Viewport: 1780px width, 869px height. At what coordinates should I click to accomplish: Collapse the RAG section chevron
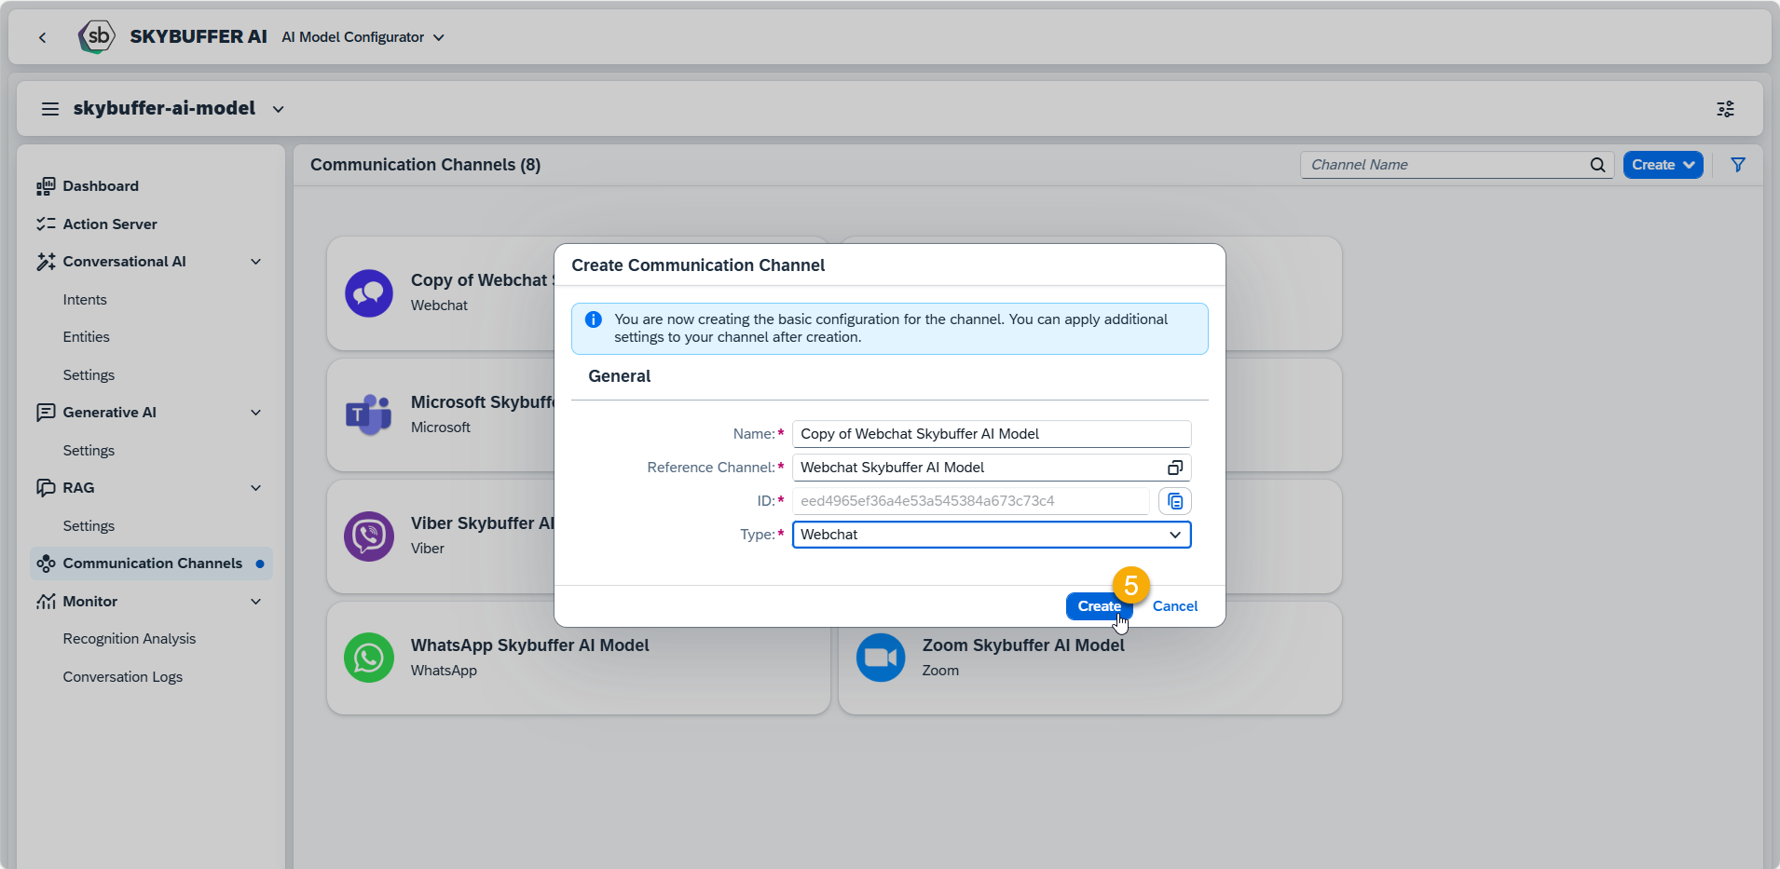coord(255,488)
